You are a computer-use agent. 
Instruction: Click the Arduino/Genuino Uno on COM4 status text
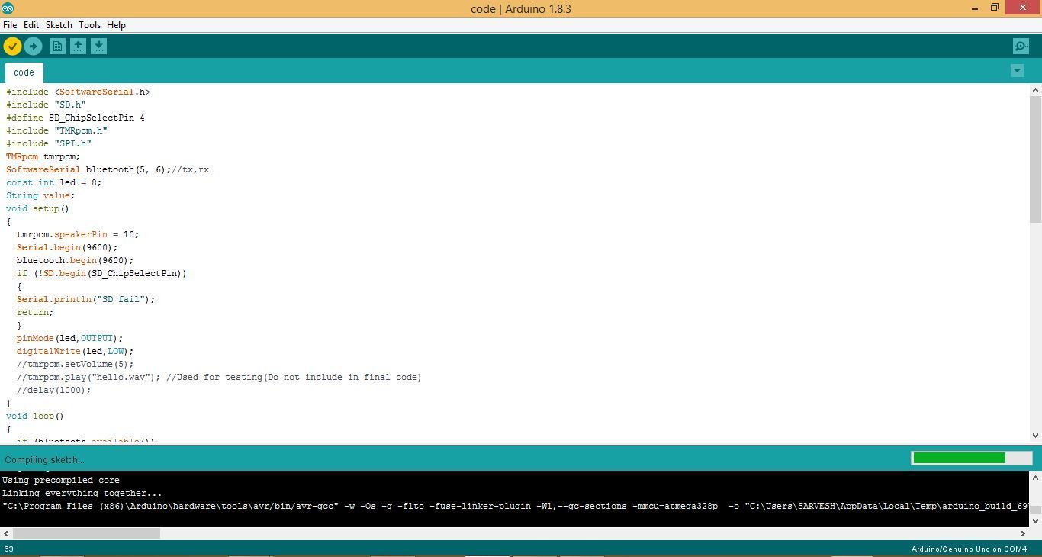pyautogui.click(x=970, y=548)
